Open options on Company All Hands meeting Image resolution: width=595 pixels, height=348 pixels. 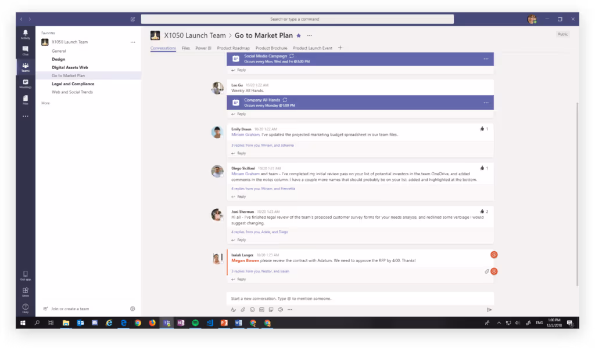[x=486, y=103]
